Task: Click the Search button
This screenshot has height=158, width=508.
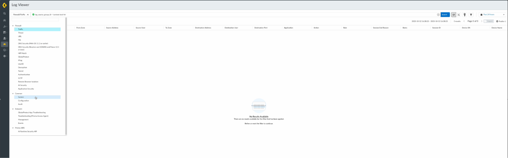Action: tap(445, 15)
